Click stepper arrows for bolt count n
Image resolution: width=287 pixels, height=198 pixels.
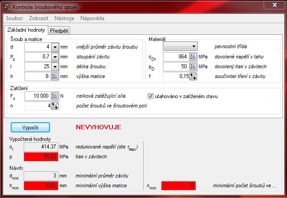55,106
